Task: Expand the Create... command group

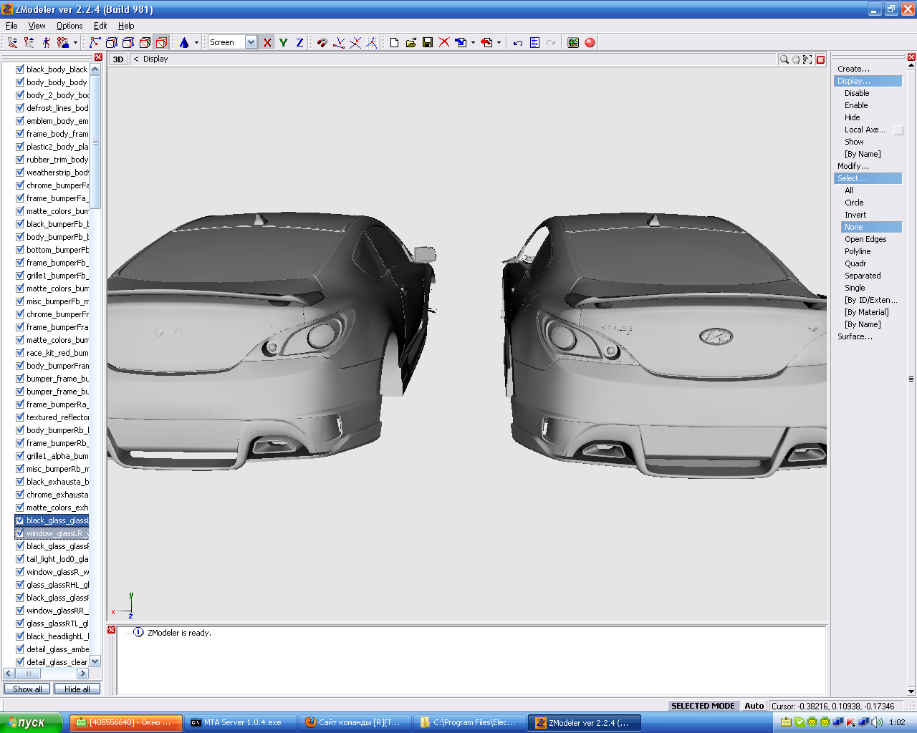Action: (x=853, y=69)
